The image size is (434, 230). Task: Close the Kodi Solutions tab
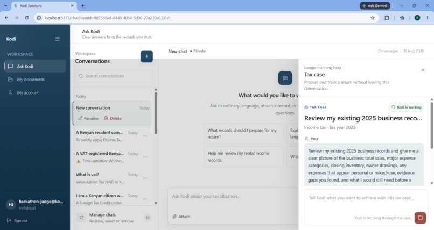coord(73,5)
